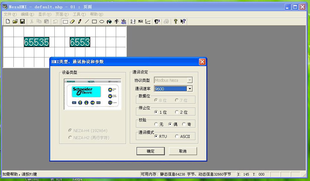Expand the 通讯速率 baud rate dropdown
The image size is (310, 181).
pyautogui.click(x=190, y=89)
